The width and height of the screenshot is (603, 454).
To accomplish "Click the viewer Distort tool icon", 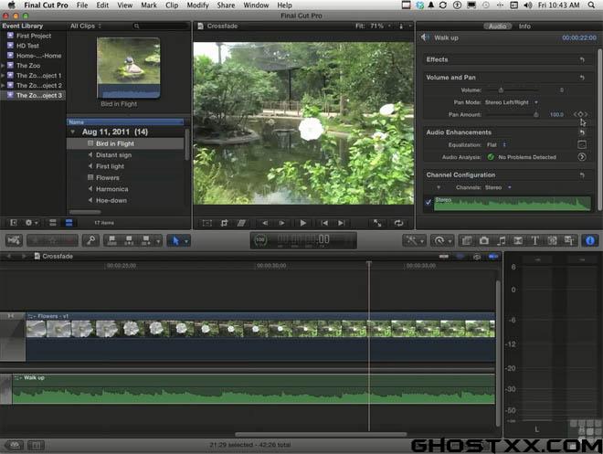I will (241, 223).
